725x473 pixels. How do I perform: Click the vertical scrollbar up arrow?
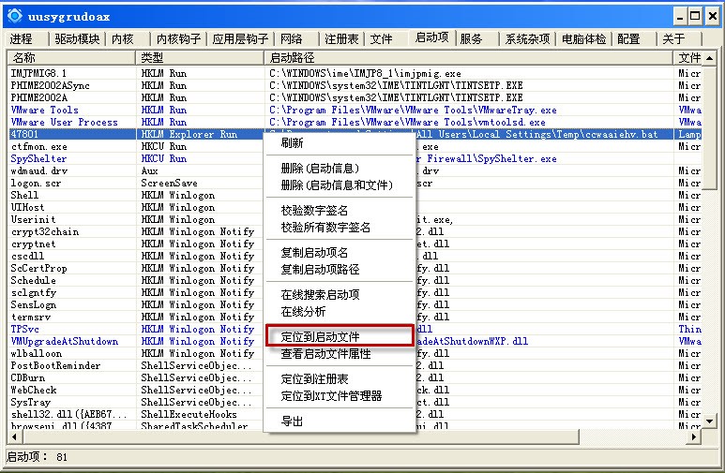(709, 58)
